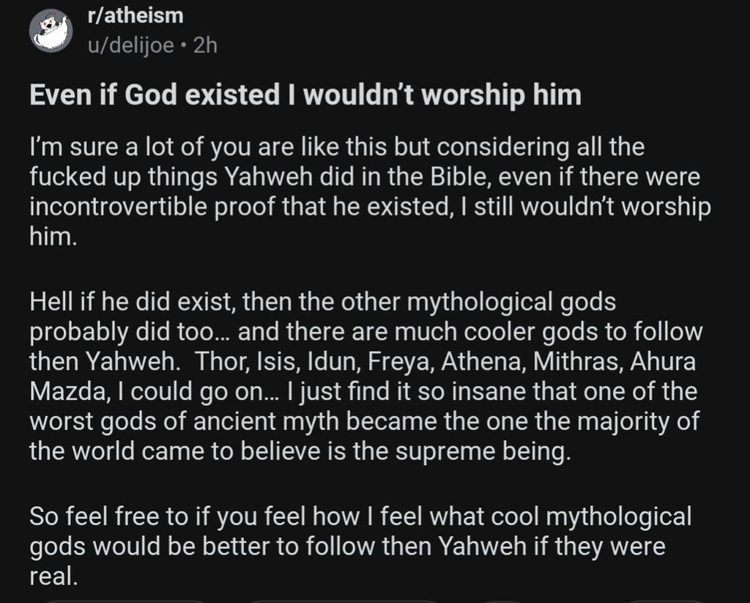The image size is (750, 603).
Task: Click the paragraph starting "Hell if he did exist"
Action: pyautogui.click(x=366, y=376)
